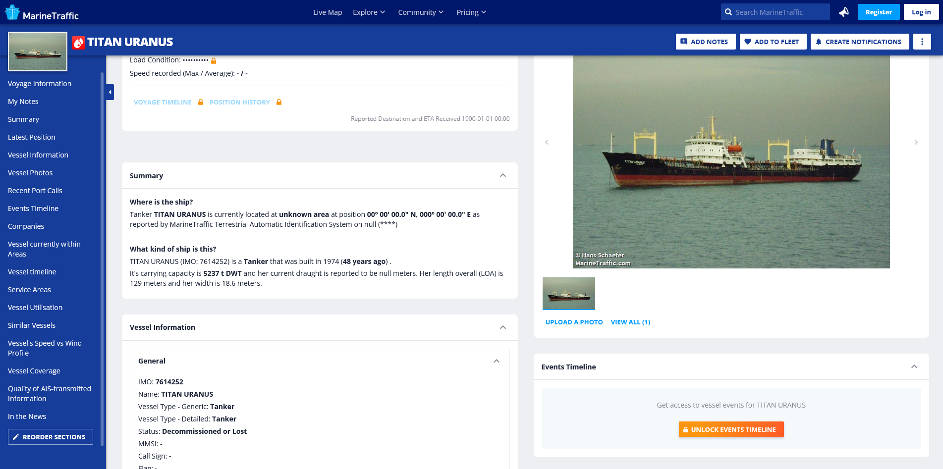Viewport: 943px width, 469px height.
Task: Open Vessel currently within Areas
Action: coord(44,249)
